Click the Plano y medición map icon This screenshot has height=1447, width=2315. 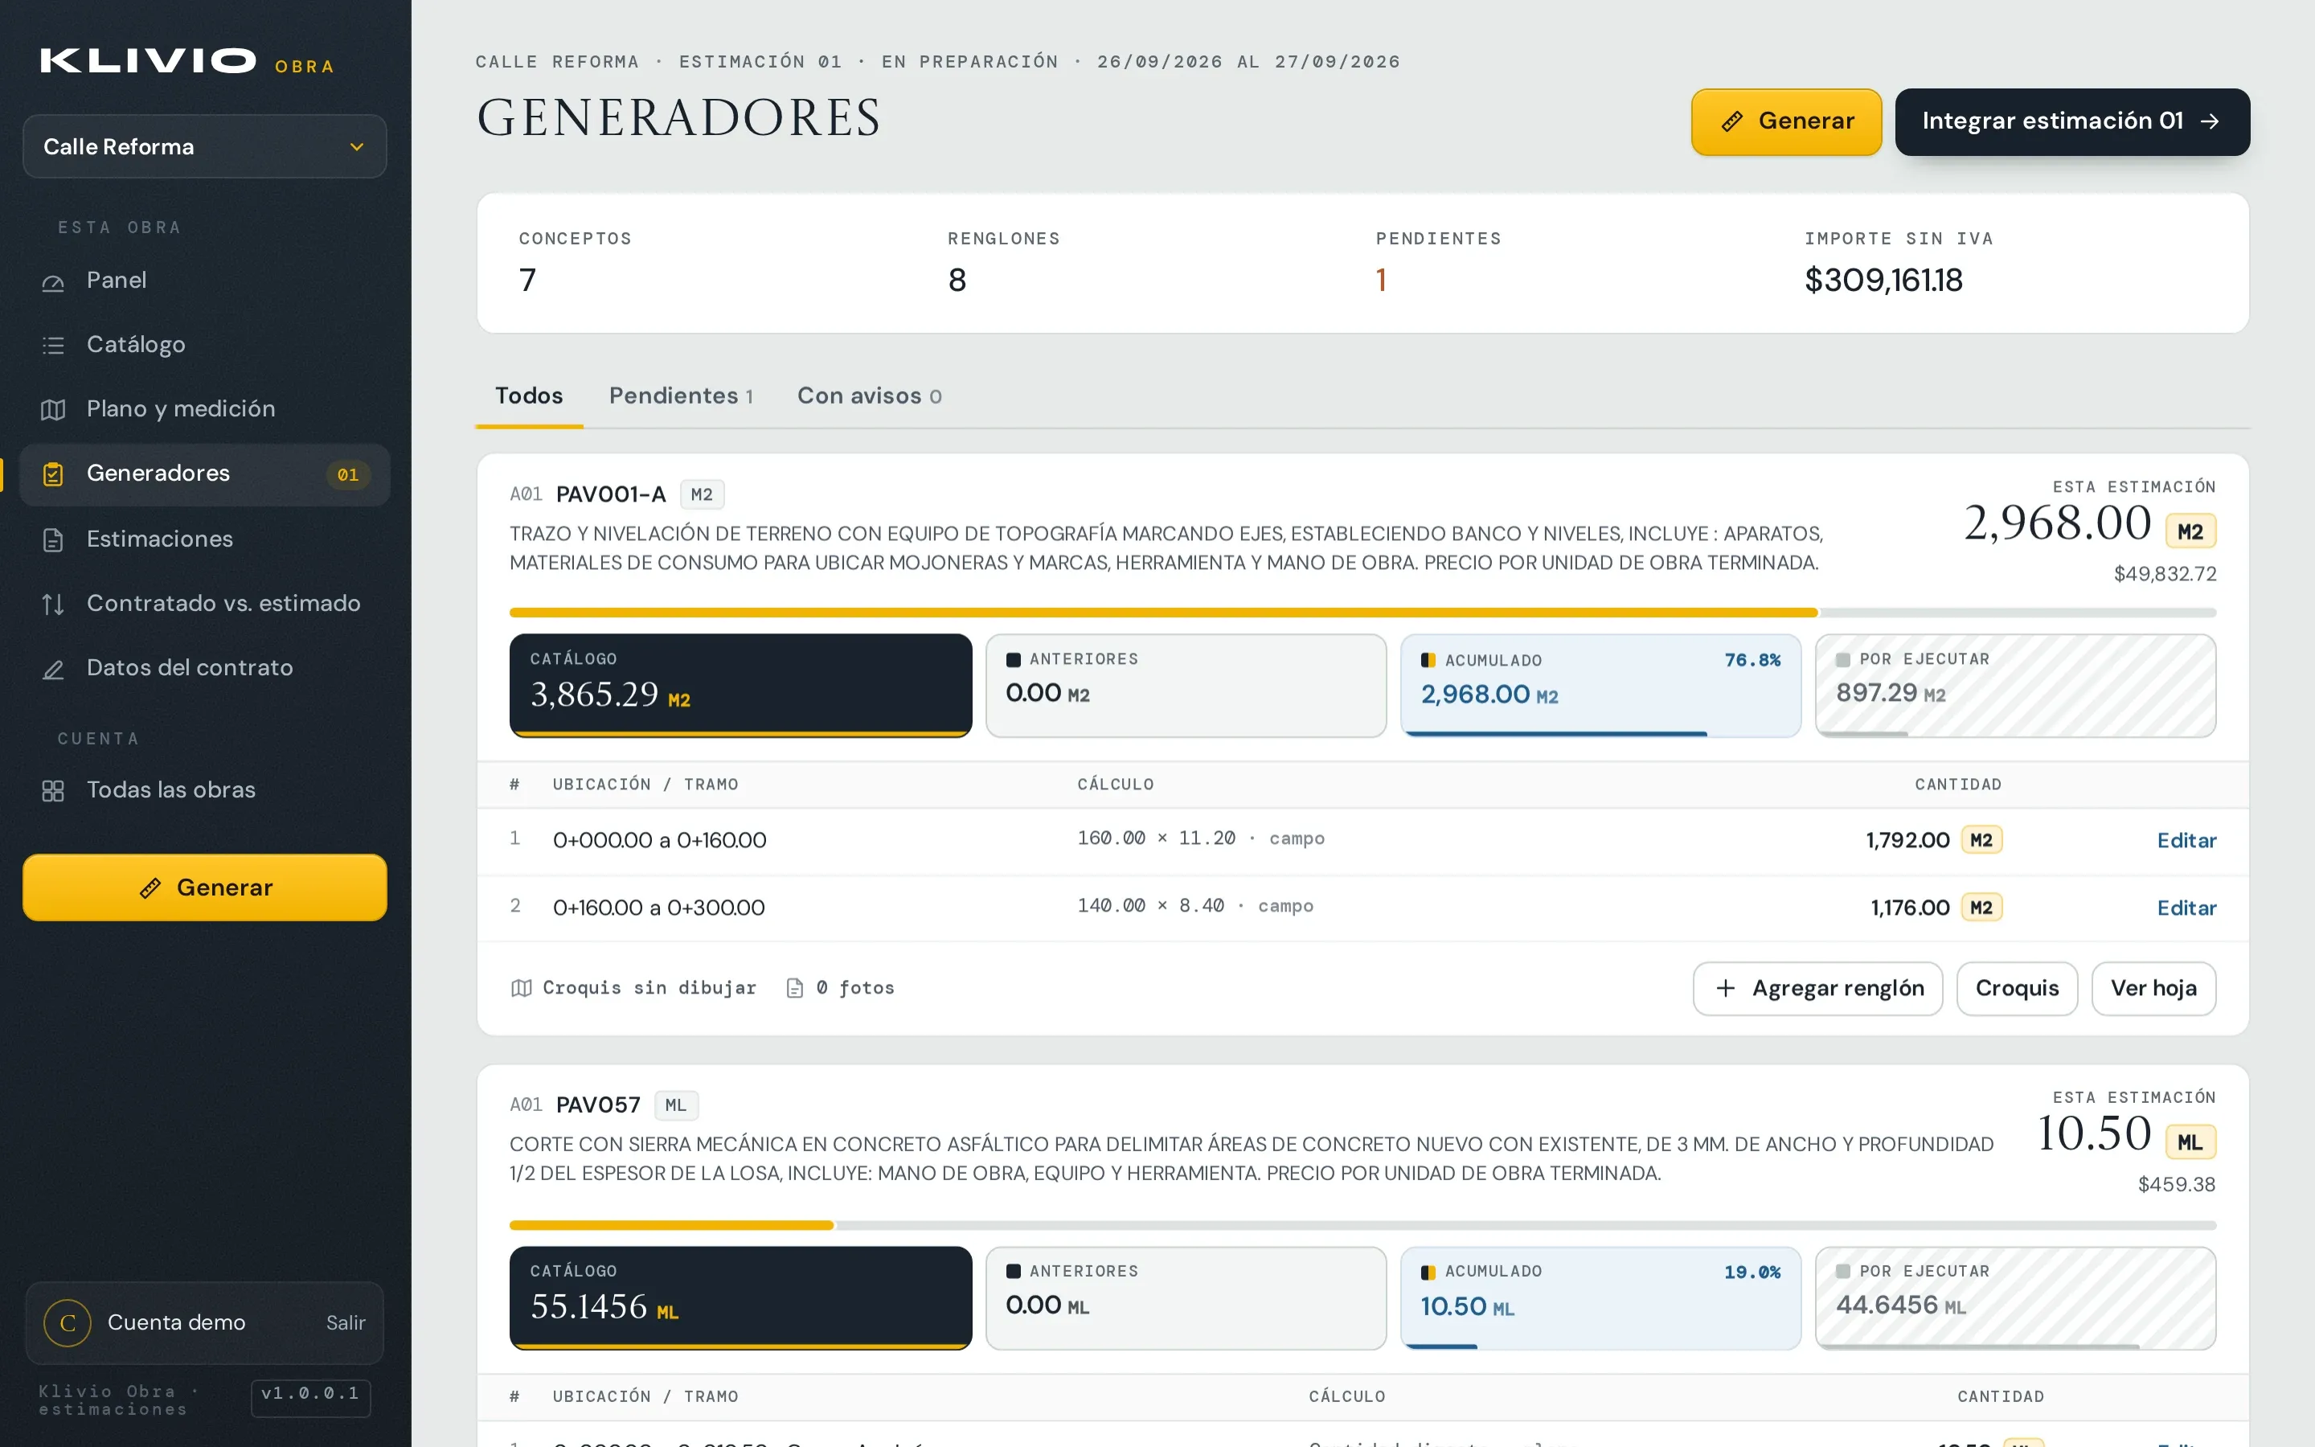tap(54, 410)
